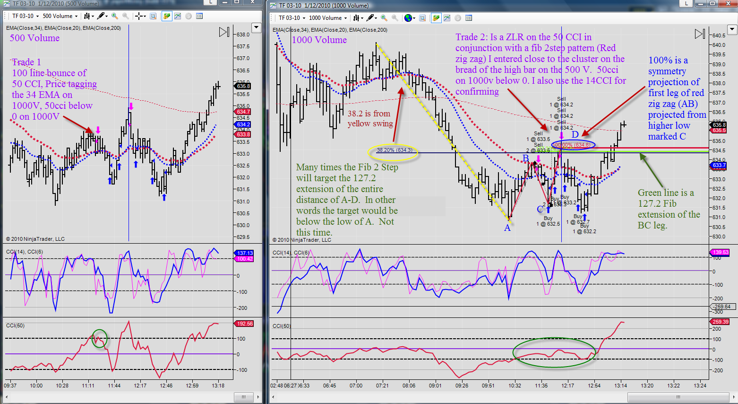
Task: Click the 'Buy 1 @ 632.5' execution label
Action: [x=548, y=221]
